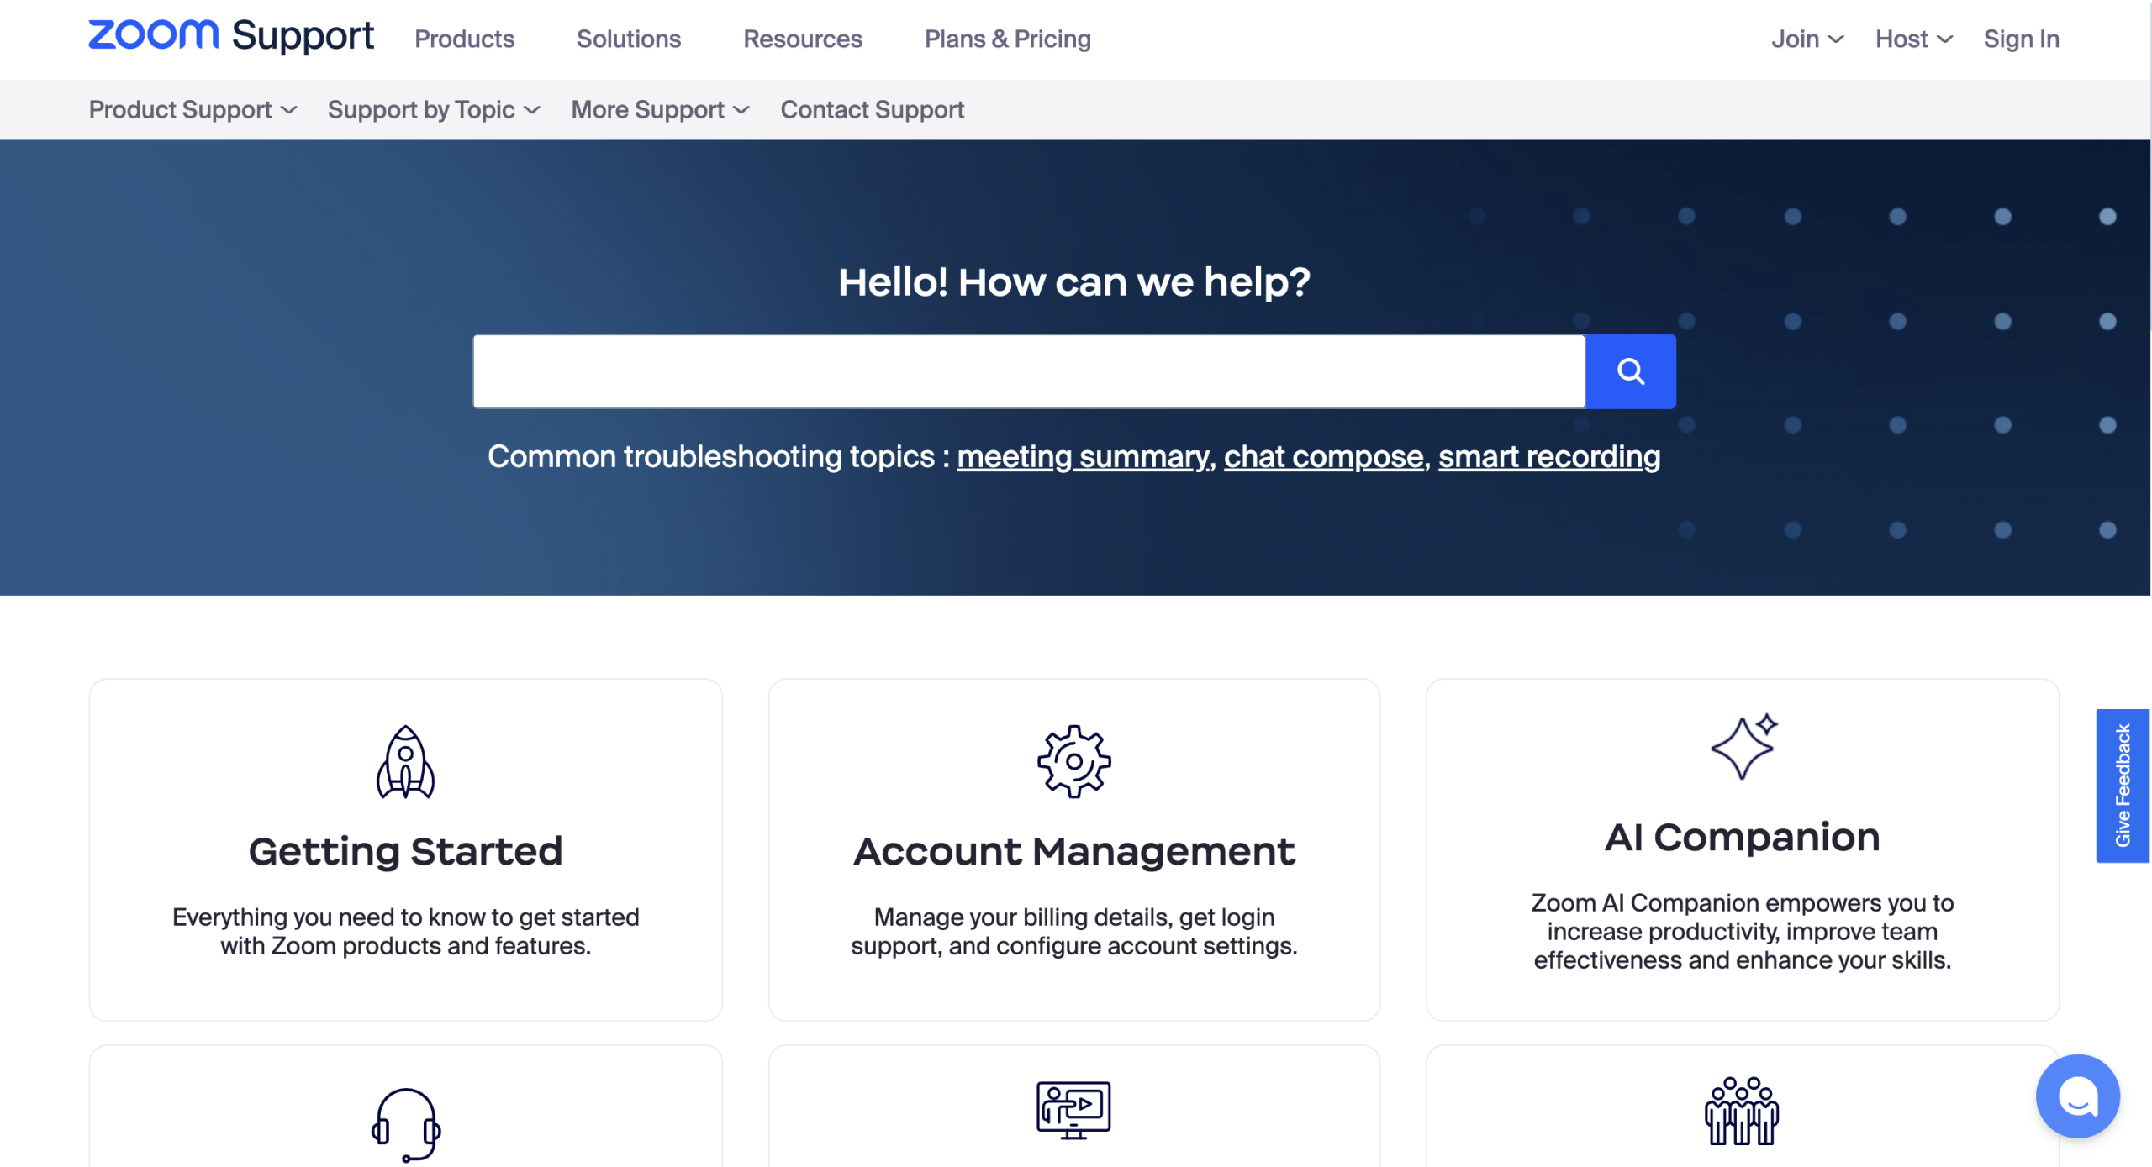Open the AI Companion card title
The width and height of the screenshot is (2152, 1167).
tap(1742, 837)
